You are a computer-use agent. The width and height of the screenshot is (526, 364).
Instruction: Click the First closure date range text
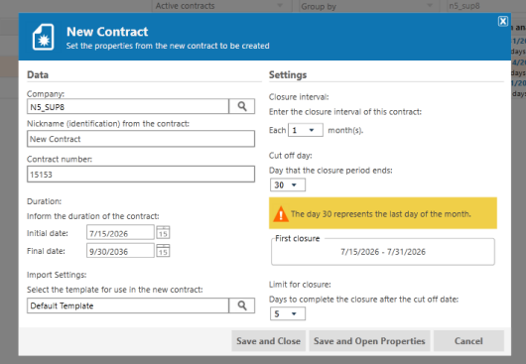tap(383, 252)
